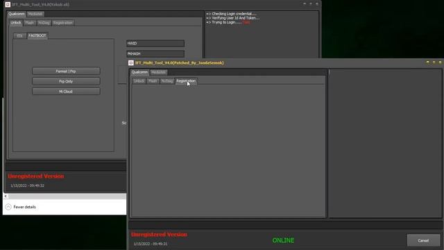This screenshot has height=250, width=444.
Task: Switch to Qualcomm tab in front window
Action: [x=139, y=72]
